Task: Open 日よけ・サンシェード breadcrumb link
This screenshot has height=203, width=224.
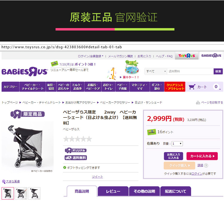Action: [148, 102]
